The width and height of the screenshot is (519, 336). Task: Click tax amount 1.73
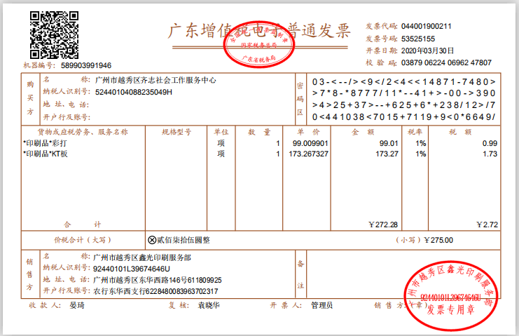click(490, 154)
